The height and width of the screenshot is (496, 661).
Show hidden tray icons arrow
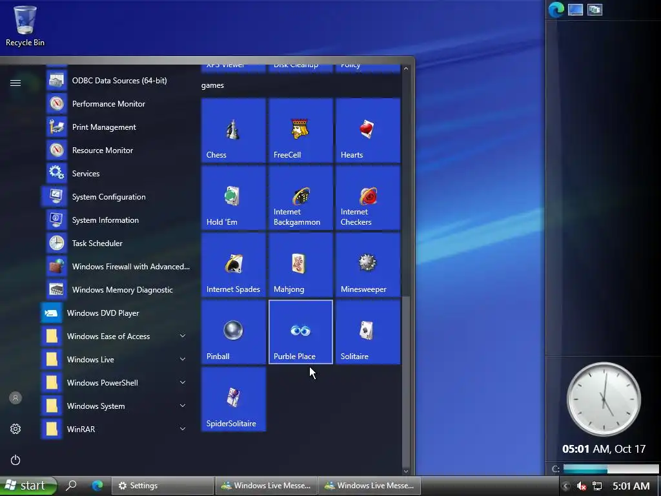(x=565, y=486)
